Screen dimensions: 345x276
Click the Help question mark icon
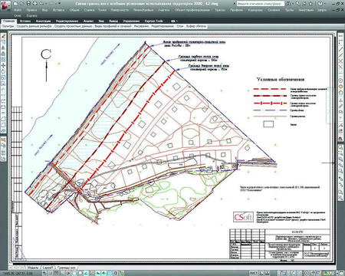point(320,4)
